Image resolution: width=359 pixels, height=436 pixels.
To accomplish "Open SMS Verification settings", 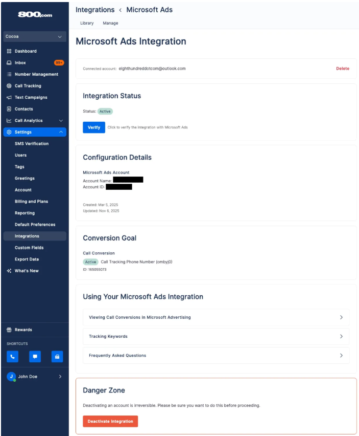I will coord(32,144).
